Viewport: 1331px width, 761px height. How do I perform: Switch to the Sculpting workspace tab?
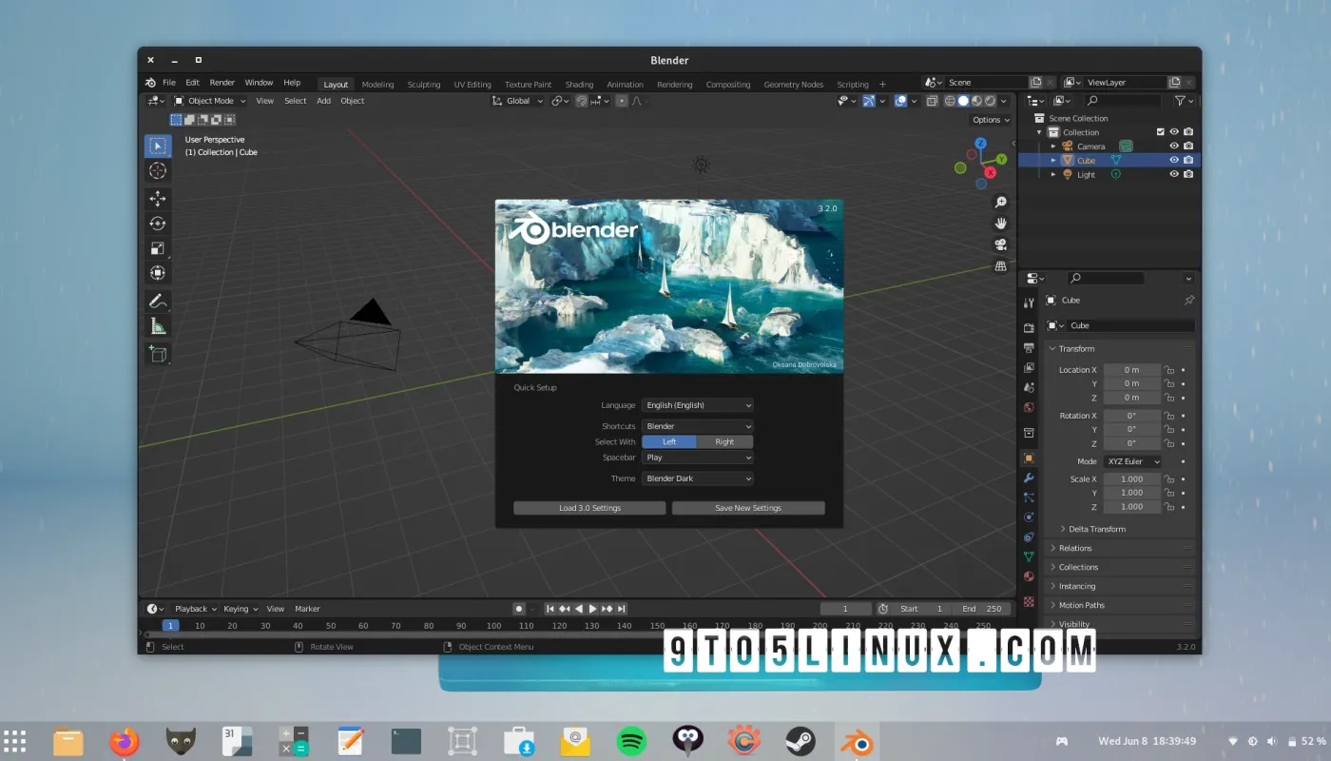tap(424, 84)
